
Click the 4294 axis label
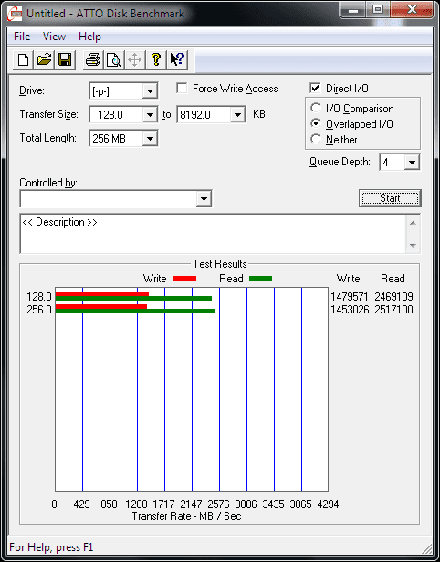point(328,504)
